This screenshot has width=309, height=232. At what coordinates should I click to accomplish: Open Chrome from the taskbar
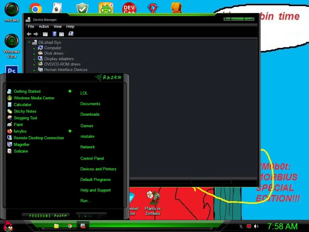pyautogui.click(x=70, y=226)
